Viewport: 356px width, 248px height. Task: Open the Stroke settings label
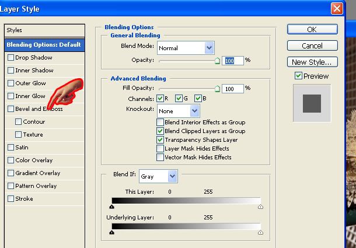24,199
